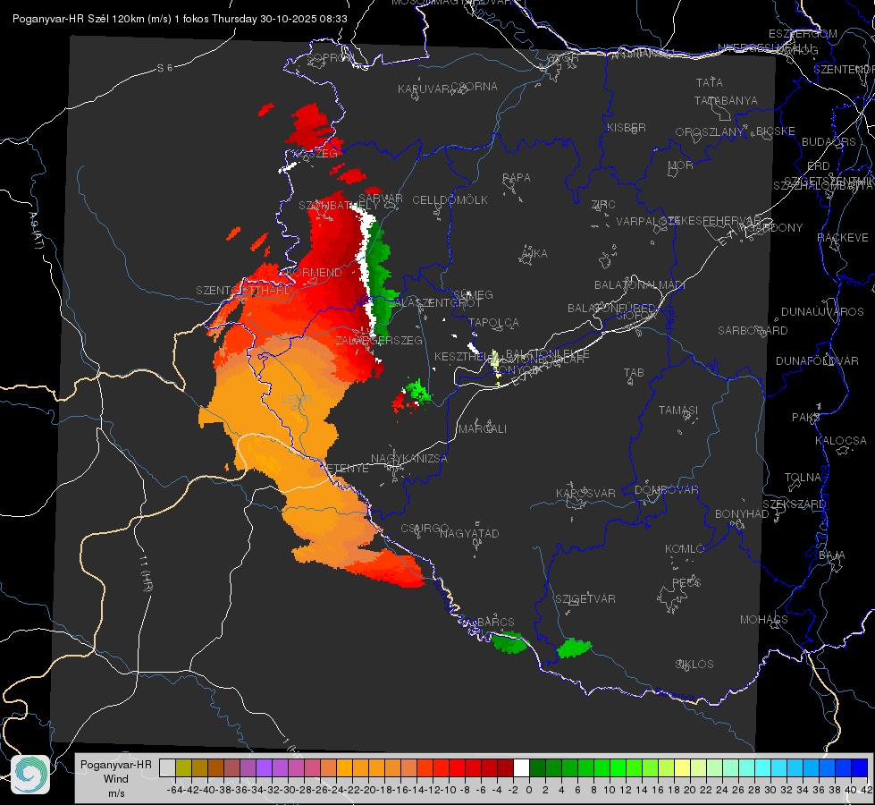Click the yellow swatch between 18 and 20
Viewport: 875px width, 805px height.
coord(683,767)
